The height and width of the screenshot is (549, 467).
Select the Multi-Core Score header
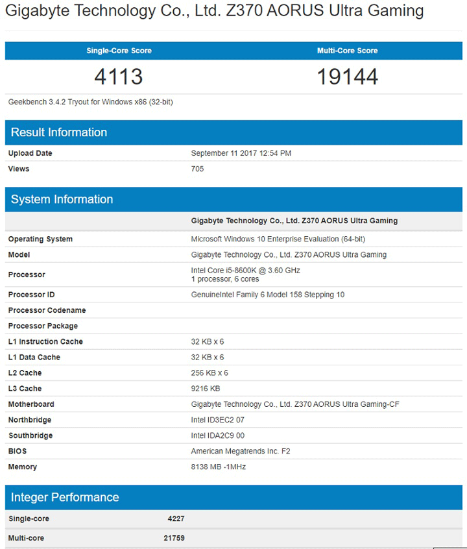347,51
